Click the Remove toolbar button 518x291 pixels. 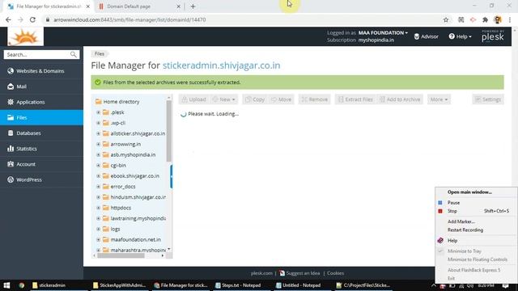pyautogui.click(x=315, y=99)
